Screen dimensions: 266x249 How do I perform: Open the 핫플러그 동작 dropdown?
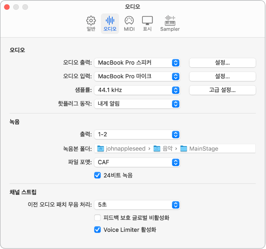137,104
